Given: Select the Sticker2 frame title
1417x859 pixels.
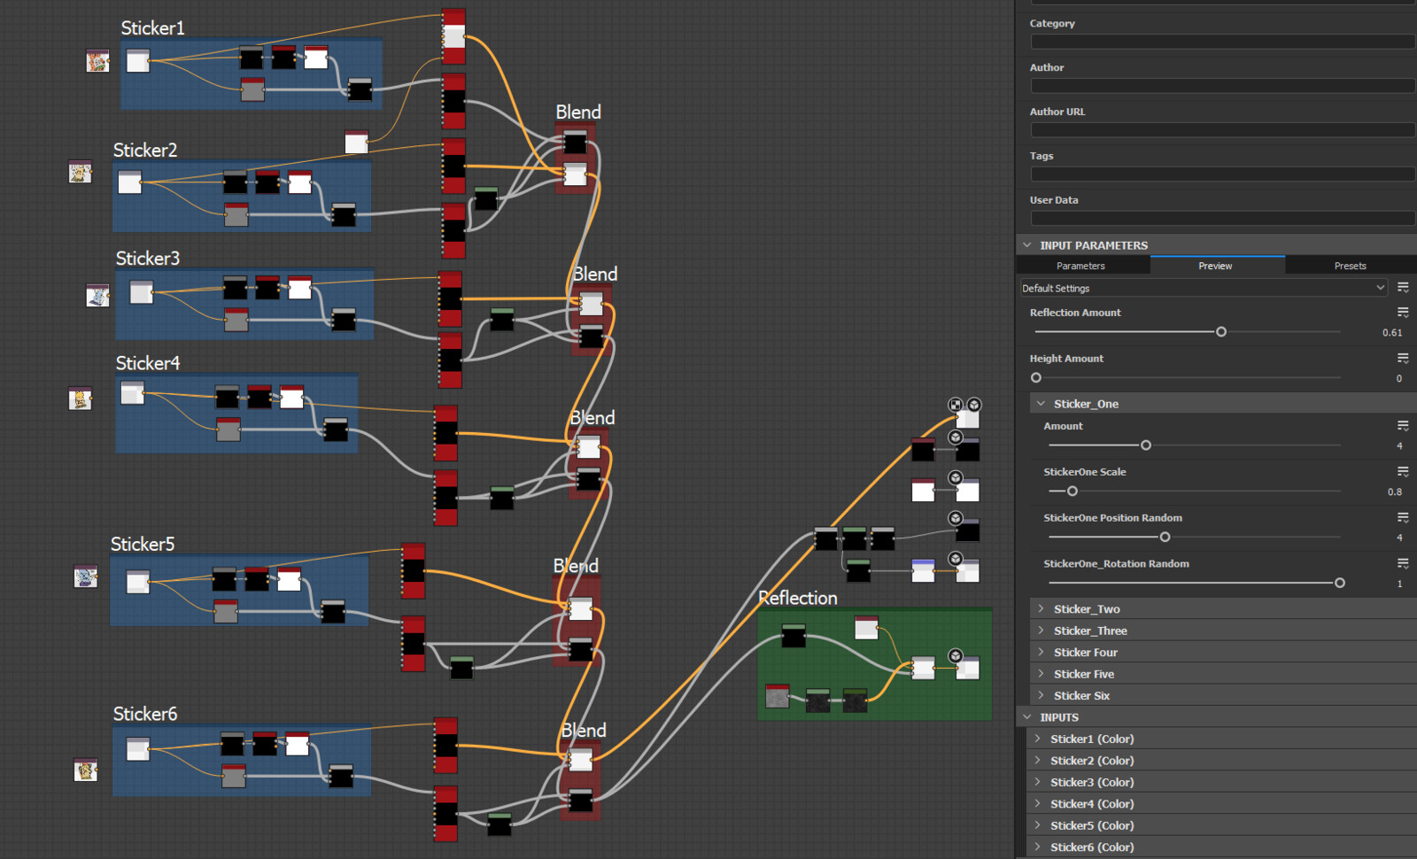Looking at the screenshot, I should [145, 151].
